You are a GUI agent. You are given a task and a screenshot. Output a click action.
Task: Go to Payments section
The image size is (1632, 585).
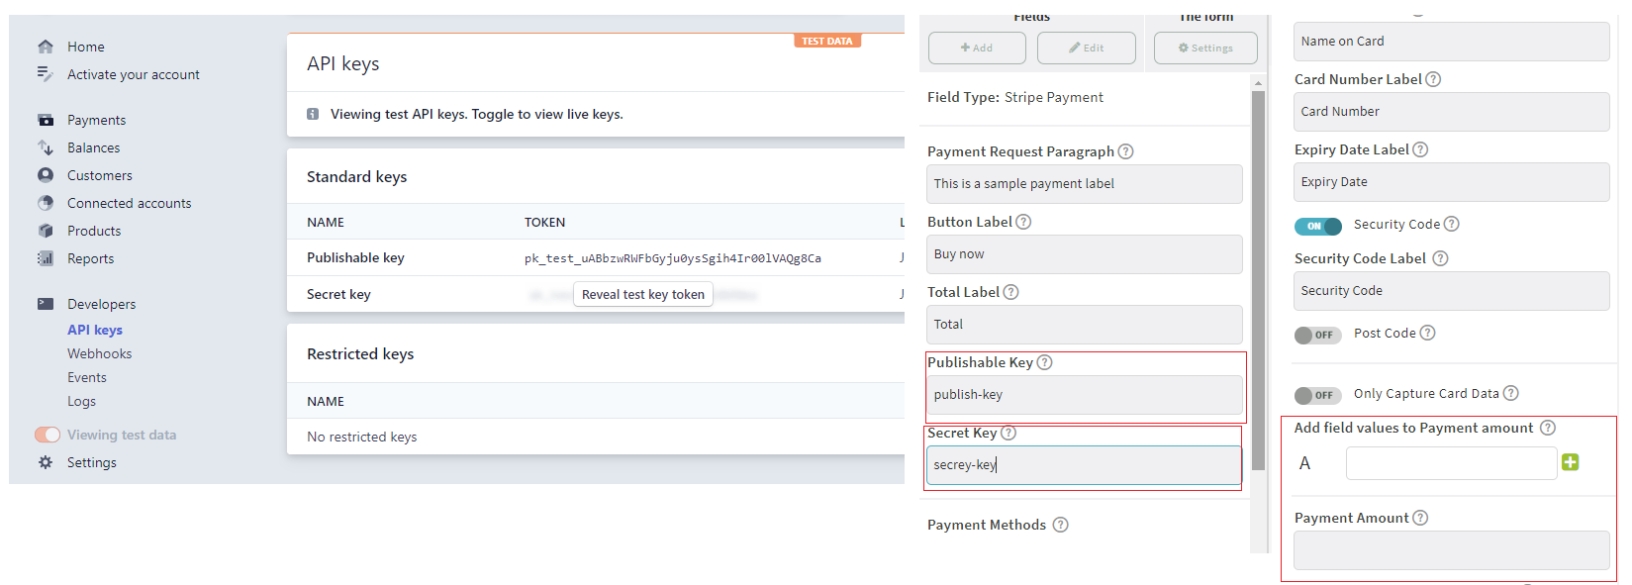(x=96, y=120)
